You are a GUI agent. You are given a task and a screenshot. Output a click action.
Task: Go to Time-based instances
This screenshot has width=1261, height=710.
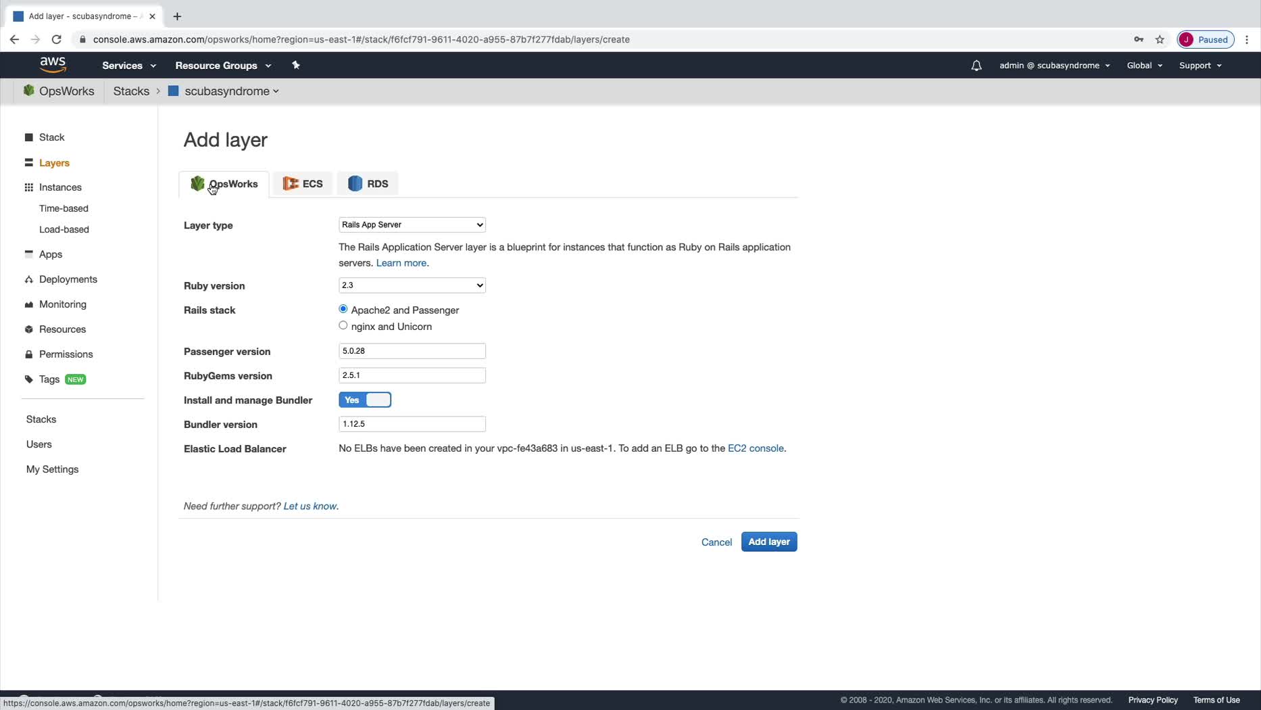click(x=64, y=208)
